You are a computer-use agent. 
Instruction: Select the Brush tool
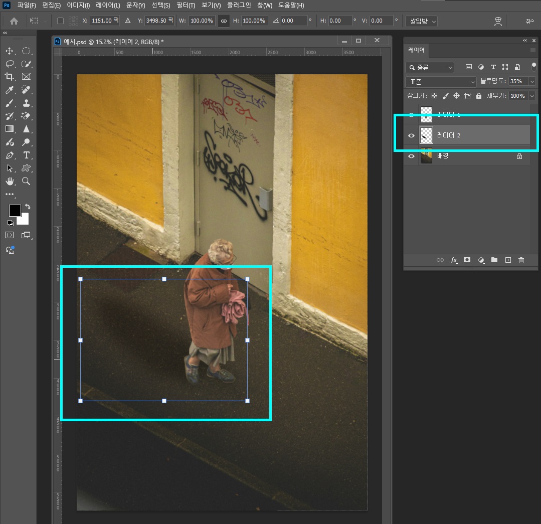[x=10, y=103]
